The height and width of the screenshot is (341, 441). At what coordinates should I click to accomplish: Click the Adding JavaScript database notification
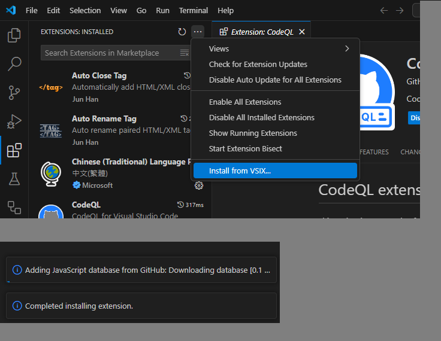pos(141,270)
